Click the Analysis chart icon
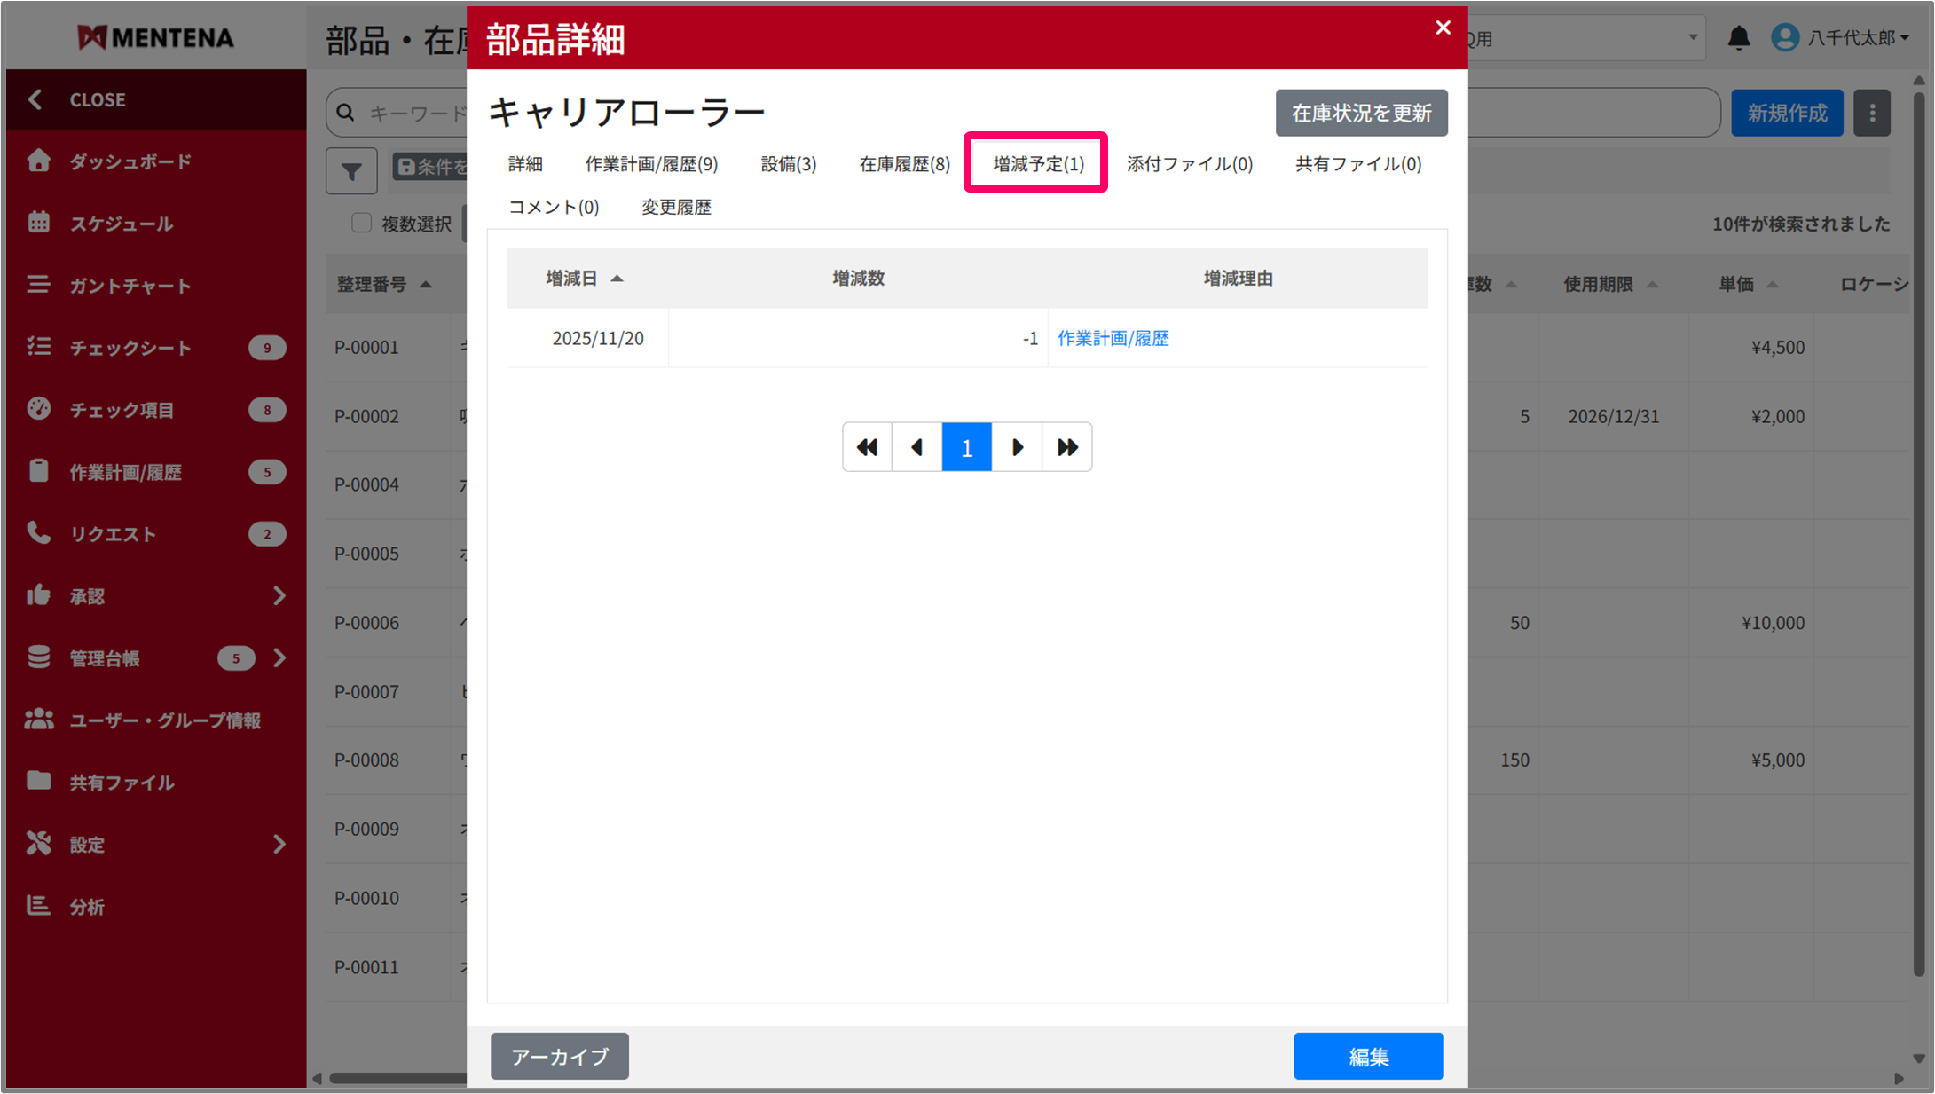This screenshot has width=1935, height=1094. click(x=38, y=905)
